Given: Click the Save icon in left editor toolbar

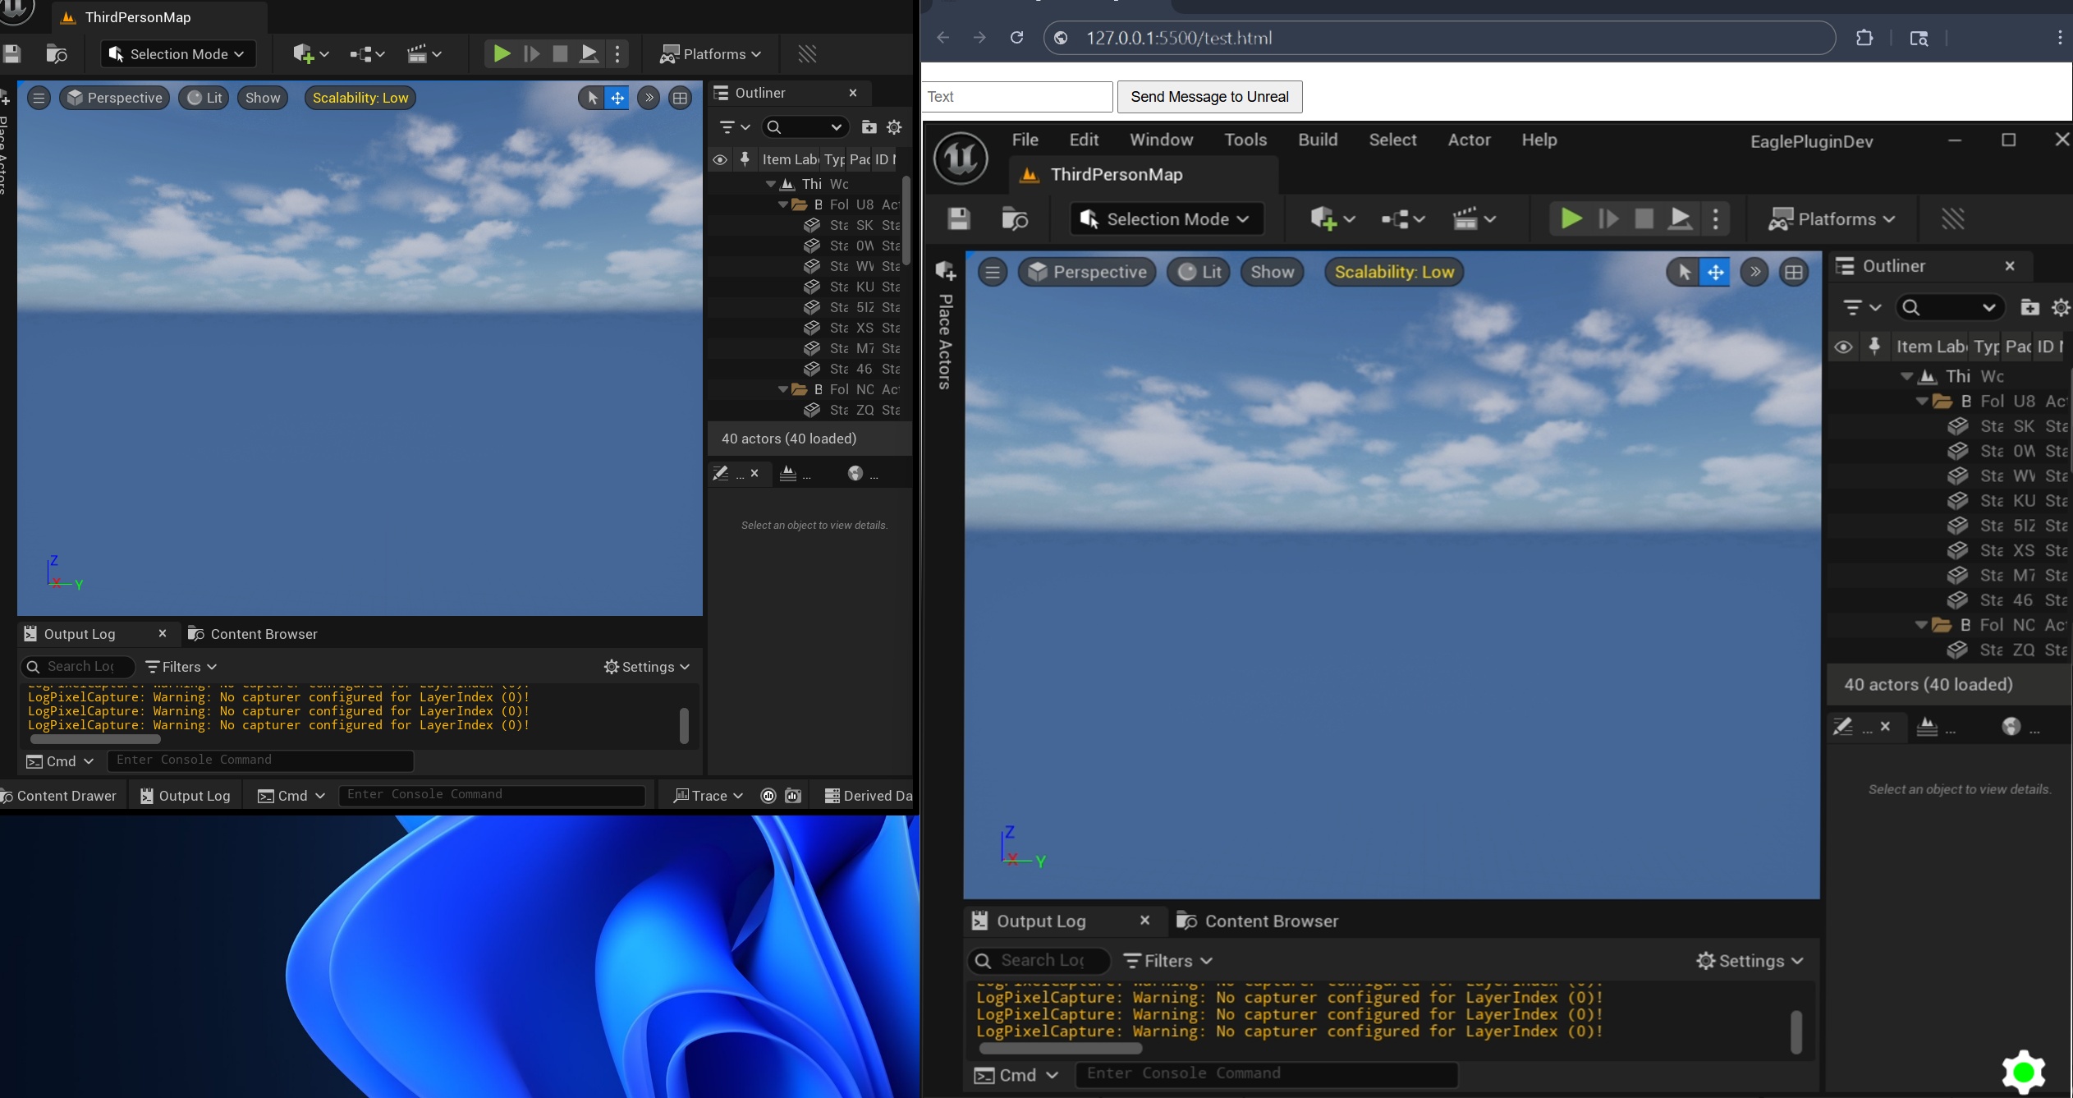Looking at the screenshot, I should (x=11, y=54).
